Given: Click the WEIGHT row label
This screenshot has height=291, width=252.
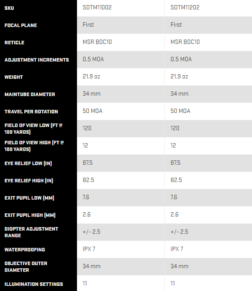Looking at the screenshot, I should [x=14, y=77].
